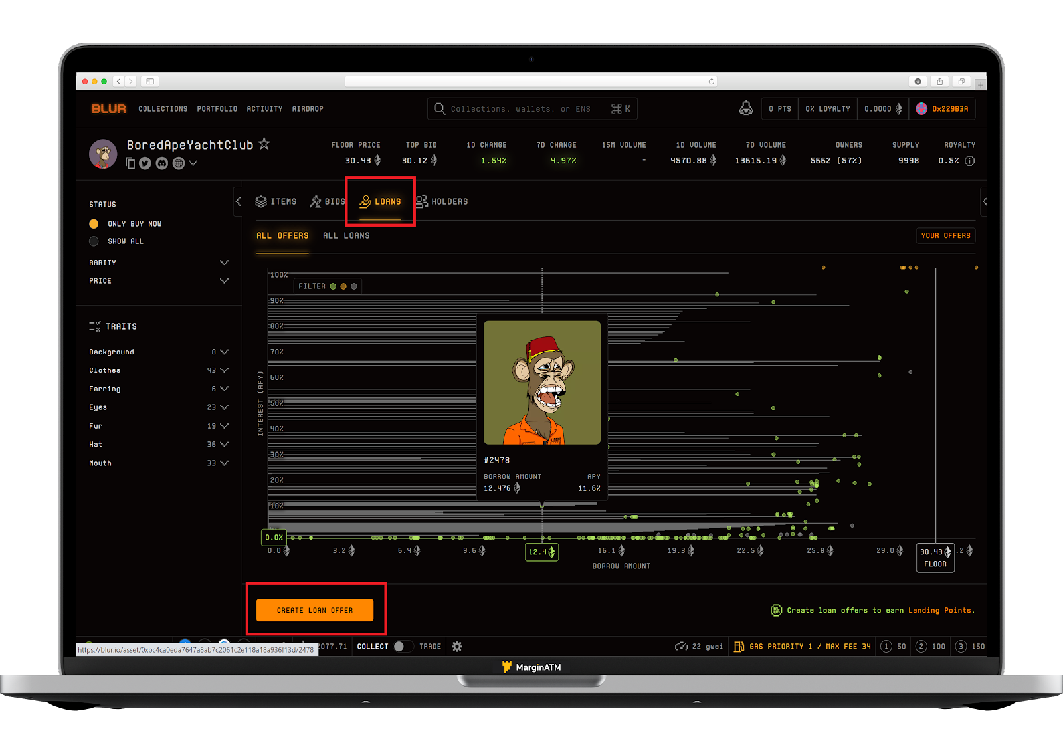
Task: Open the collection website globe icon
Action: click(x=179, y=163)
